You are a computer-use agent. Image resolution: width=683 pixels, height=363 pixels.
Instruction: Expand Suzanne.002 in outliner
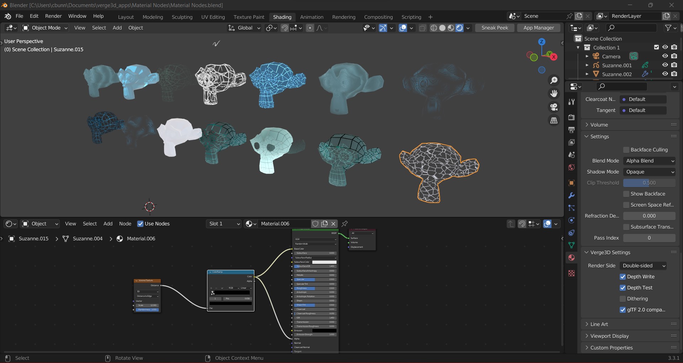[587, 74]
